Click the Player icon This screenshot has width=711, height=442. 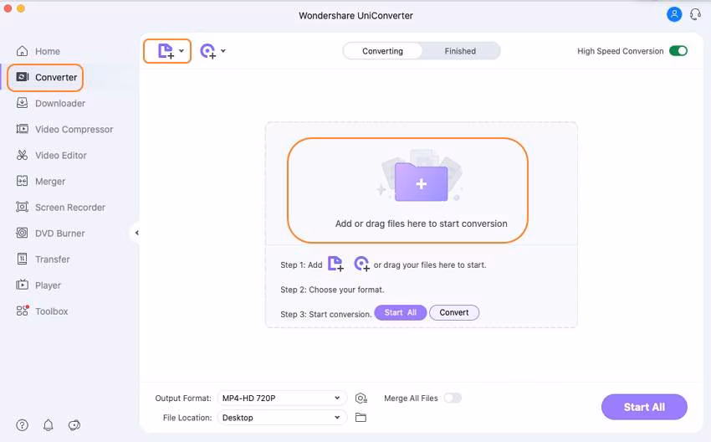pyautogui.click(x=22, y=285)
